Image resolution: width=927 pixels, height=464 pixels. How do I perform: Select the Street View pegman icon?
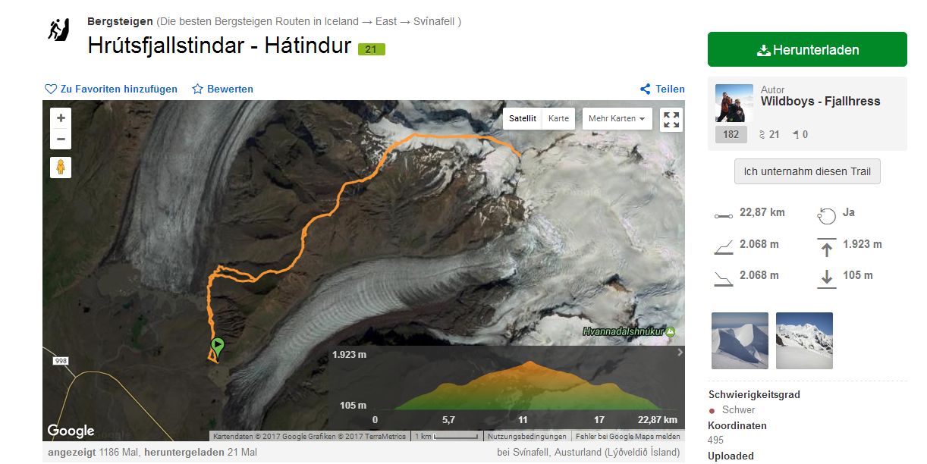[x=61, y=168]
